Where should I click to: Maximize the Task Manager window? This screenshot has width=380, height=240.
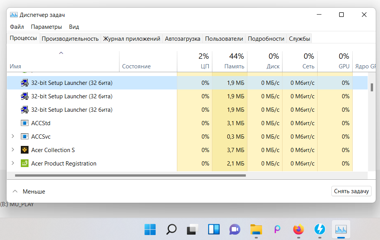click(341, 15)
